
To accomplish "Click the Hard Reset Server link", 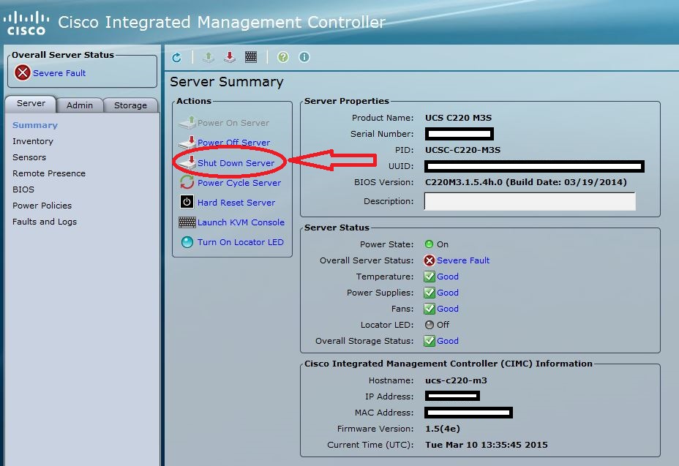I will click(x=236, y=202).
